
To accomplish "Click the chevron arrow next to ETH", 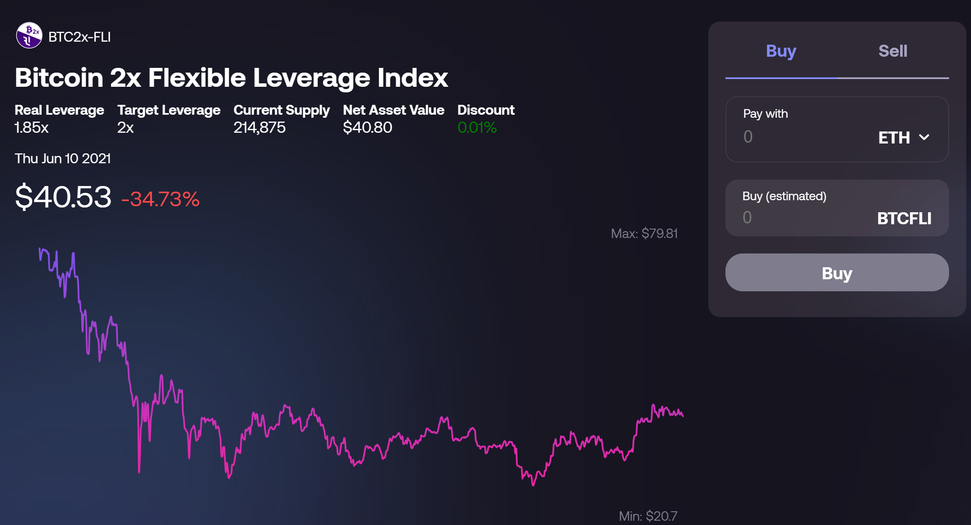I will pyautogui.click(x=924, y=137).
